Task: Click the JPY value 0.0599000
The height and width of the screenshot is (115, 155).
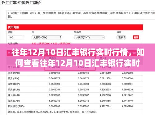Action: [127, 78]
